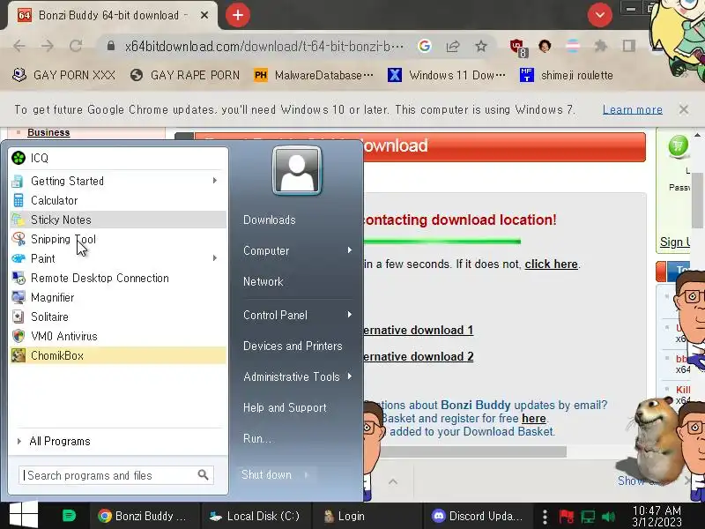This screenshot has width=705, height=529.
Task: Open Network from Start menu
Action: (x=263, y=281)
